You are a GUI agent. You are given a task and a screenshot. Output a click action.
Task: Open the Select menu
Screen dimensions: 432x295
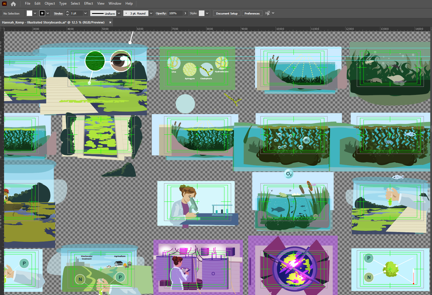click(x=75, y=3)
